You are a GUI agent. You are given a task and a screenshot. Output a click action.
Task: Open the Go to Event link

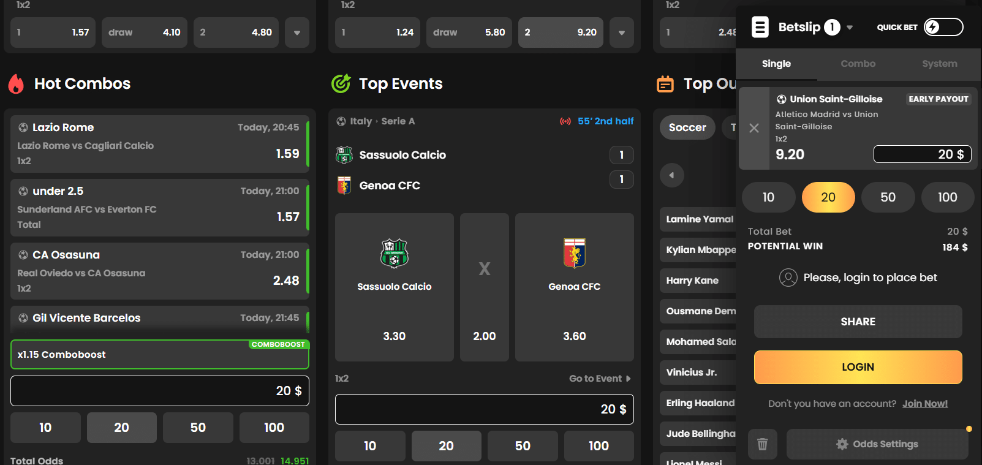click(600, 379)
